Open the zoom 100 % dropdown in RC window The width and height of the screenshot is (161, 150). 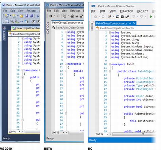(x=107, y=134)
